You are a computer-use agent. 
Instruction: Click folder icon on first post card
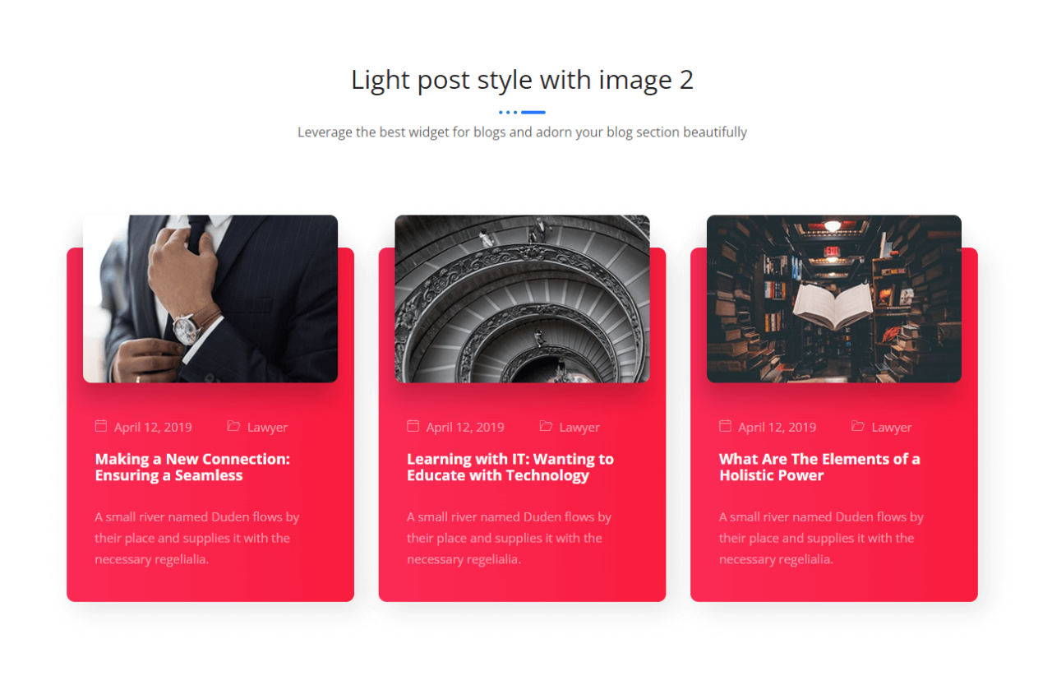[233, 426]
